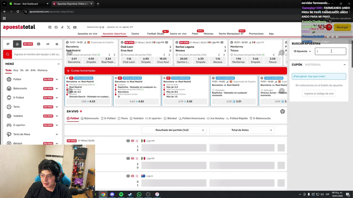
Task: Open the Total de Goles market dropdown
Action: (242, 130)
